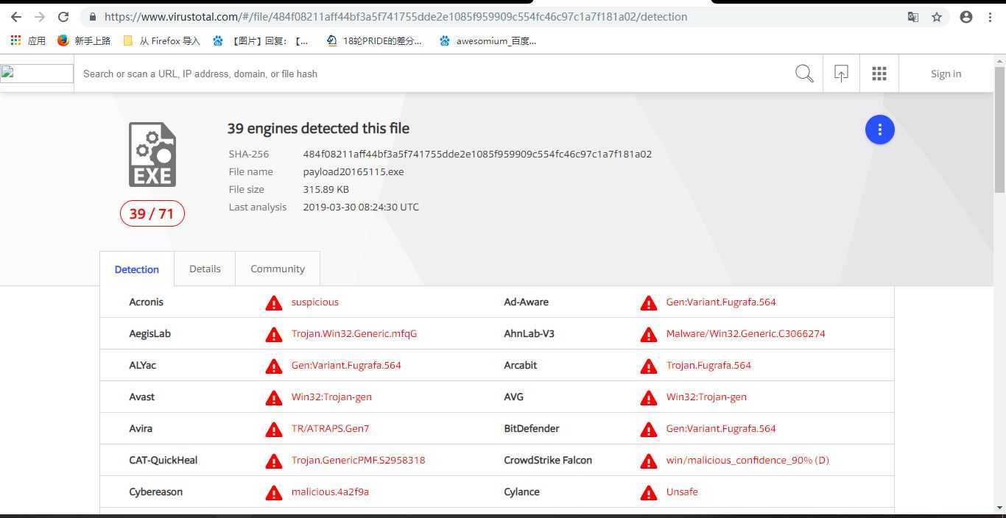The height and width of the screenshot is (518, 1006).
Task: Open the 应用 apps bookmark
Action: pyautogui.click(x=28, y=41)
